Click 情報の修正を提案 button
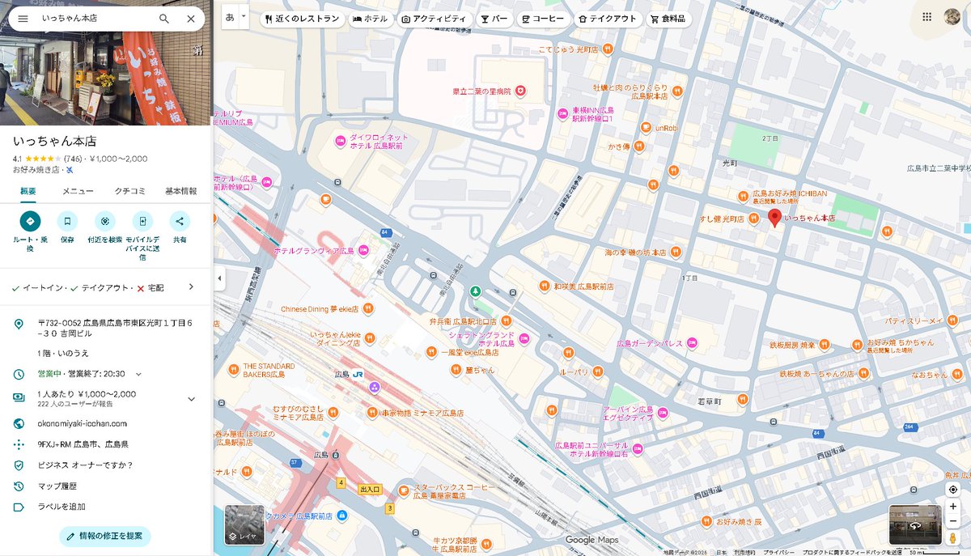The height and width of the screenshot is (556, 971). (x=105, y=536)
